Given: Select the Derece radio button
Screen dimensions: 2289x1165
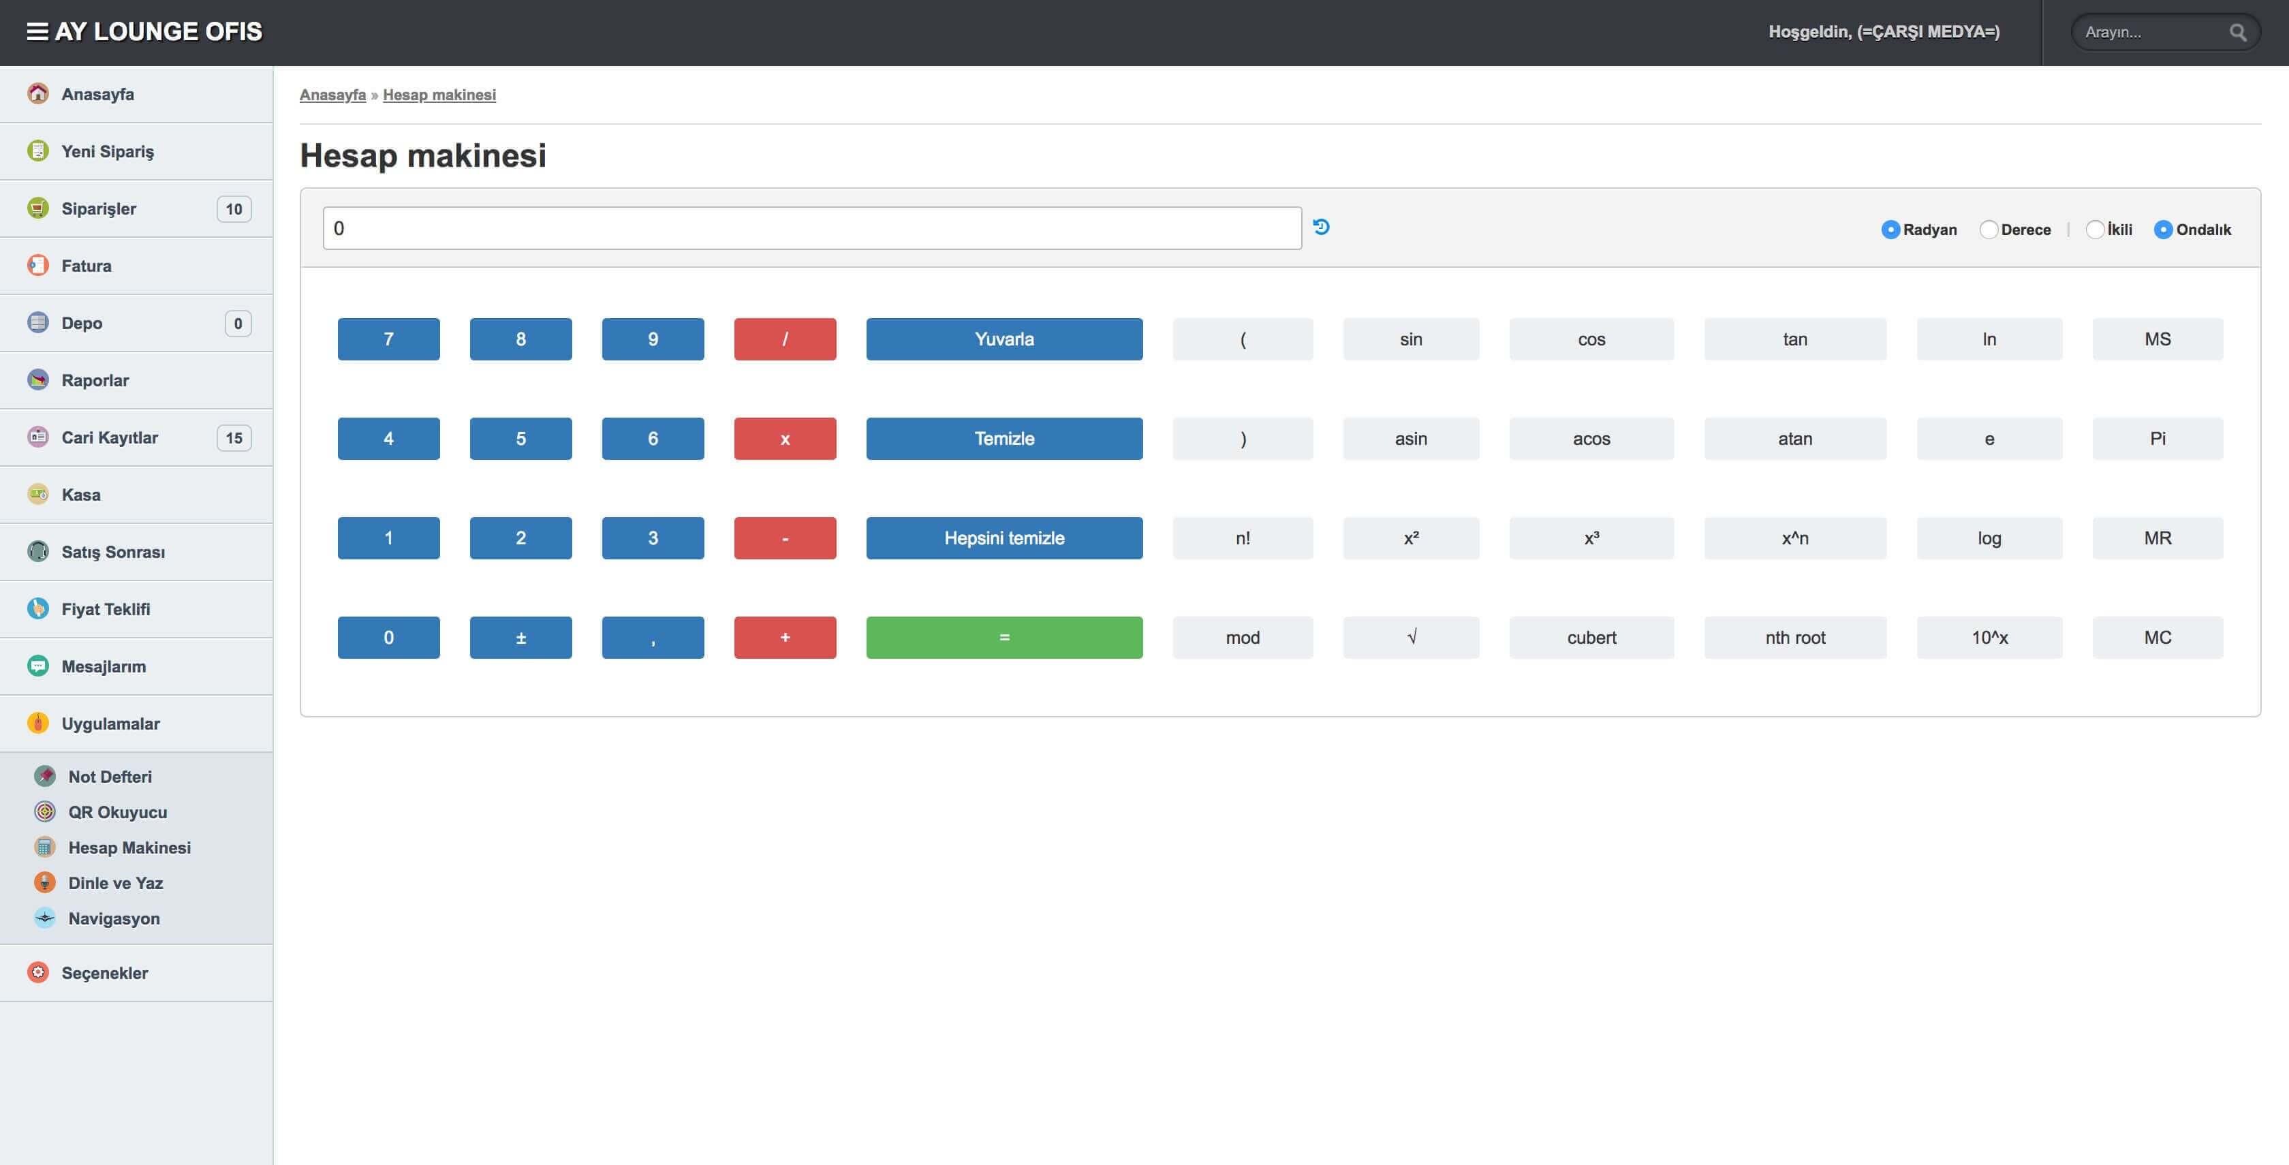Looking at the screenshot, I should point(1989,230).
